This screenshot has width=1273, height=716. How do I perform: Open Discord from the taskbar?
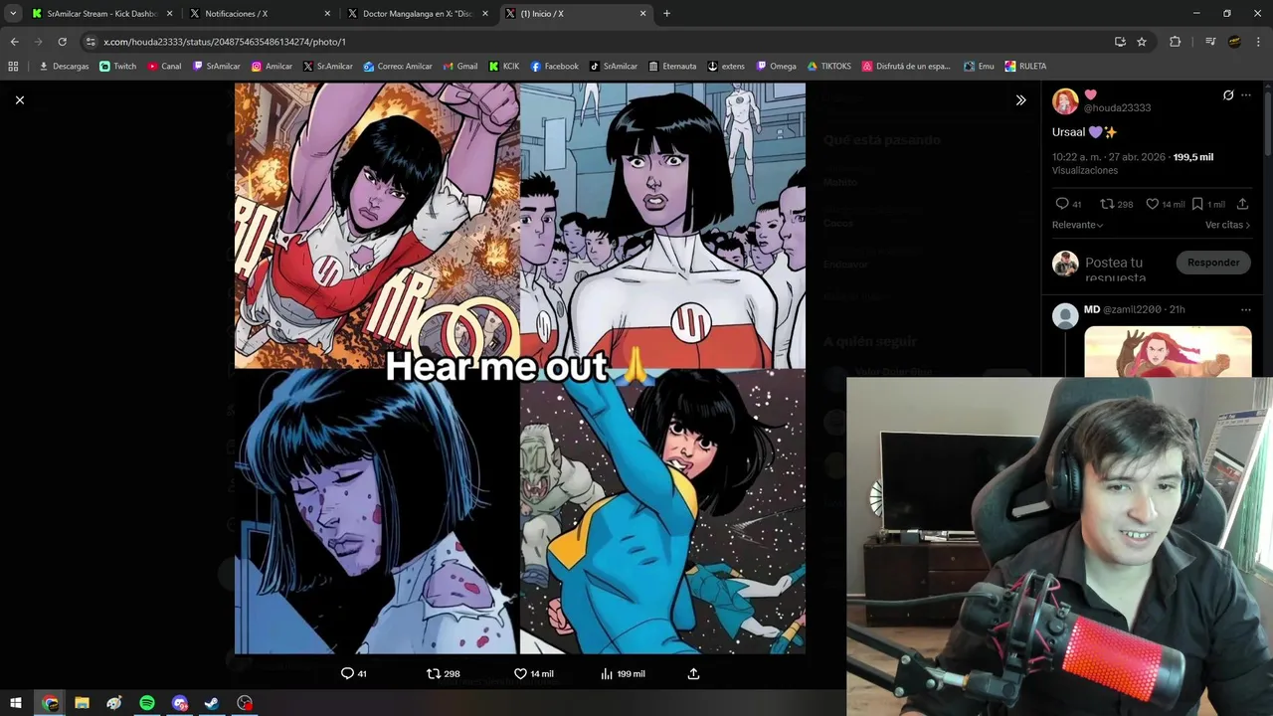(x=180, y=703)
